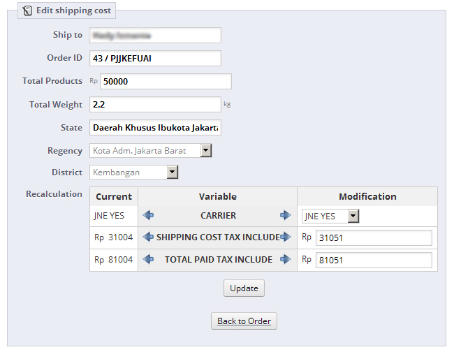The image size is (454, 352).
Task: Click the Back to Order button
Action: pyautogui.click(x=244, y=321)
